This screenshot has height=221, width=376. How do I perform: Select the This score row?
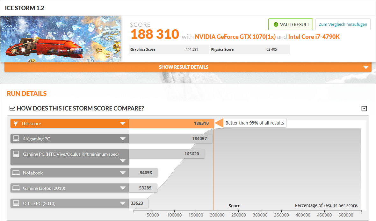click(x=70, y=123)
